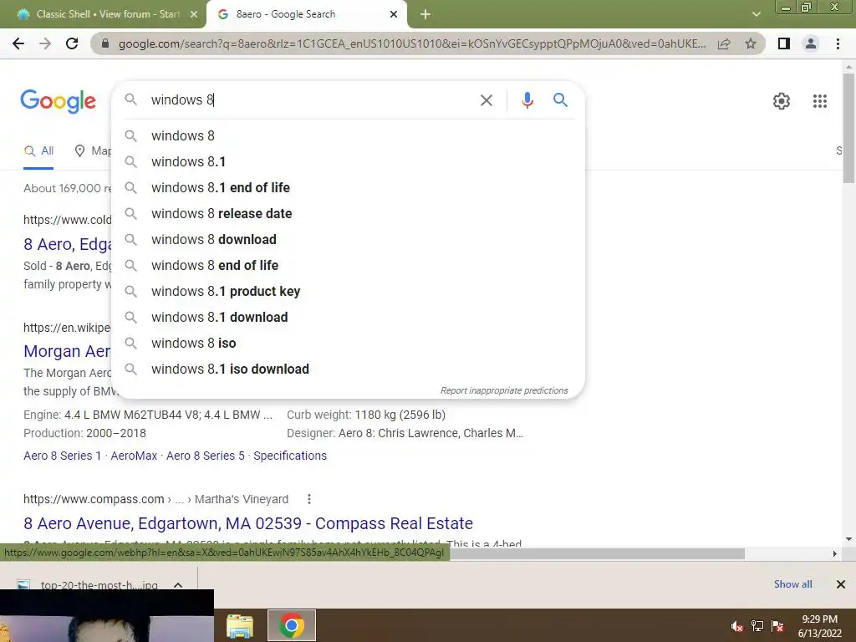Select the 8aero - Google Search tab
The height and width of the screenshot is (642, 856).
point(306,14)
